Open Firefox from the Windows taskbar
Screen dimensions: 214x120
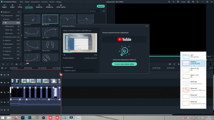(16, 117)
